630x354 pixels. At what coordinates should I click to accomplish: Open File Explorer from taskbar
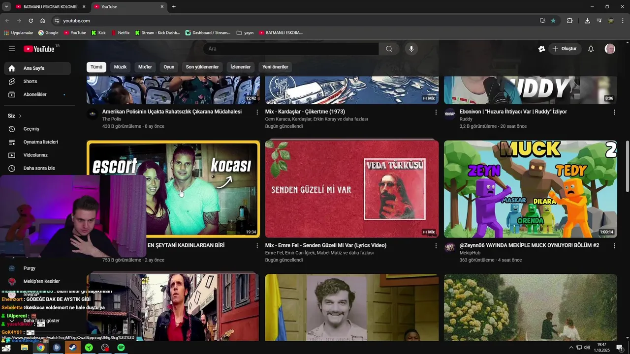[24, 348]
